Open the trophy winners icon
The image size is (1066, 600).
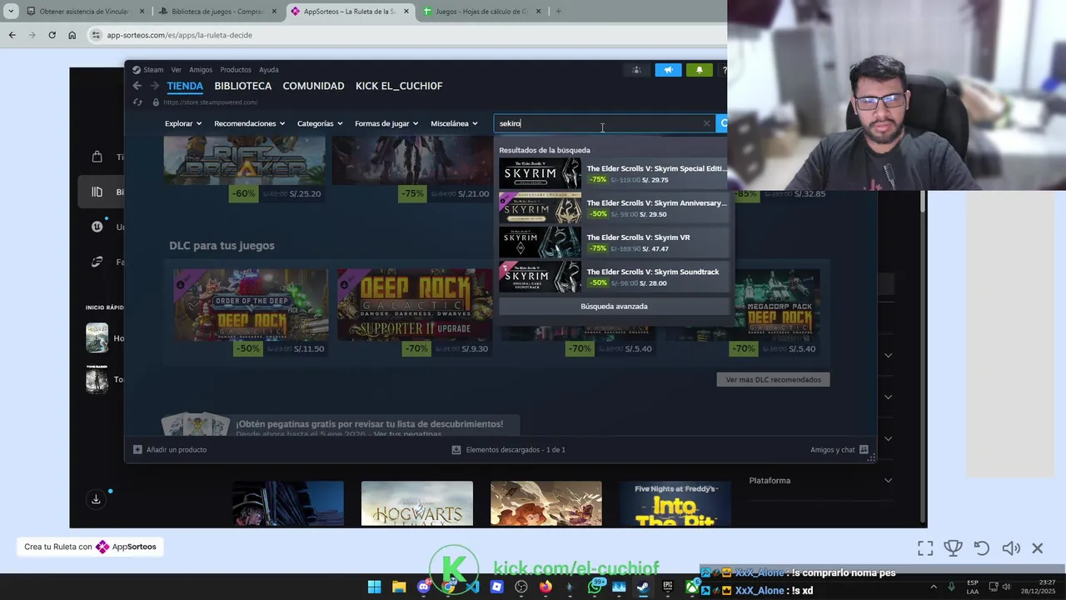click(x=953, y=548)
